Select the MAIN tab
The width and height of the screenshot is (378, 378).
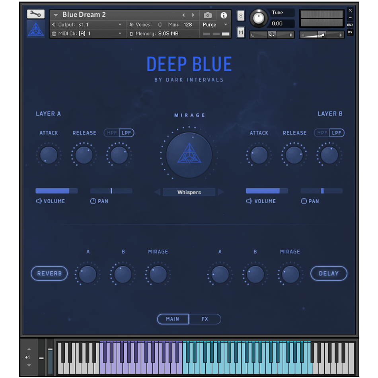coord(173,319)
